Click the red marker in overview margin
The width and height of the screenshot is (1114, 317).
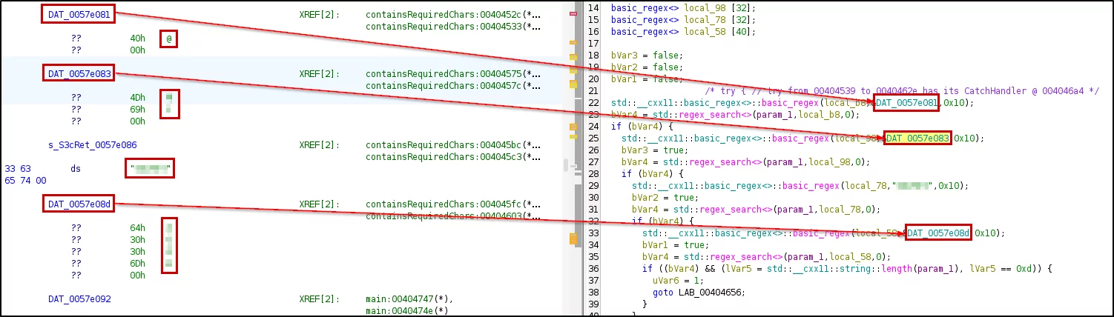[x=573, y=13]
